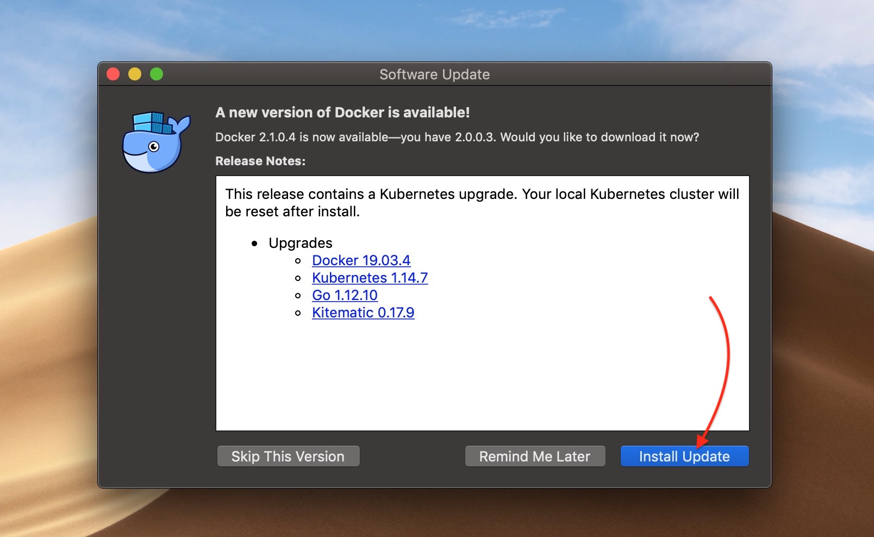Close the Software Update window

pyautogui.click(x=113, y=74)
